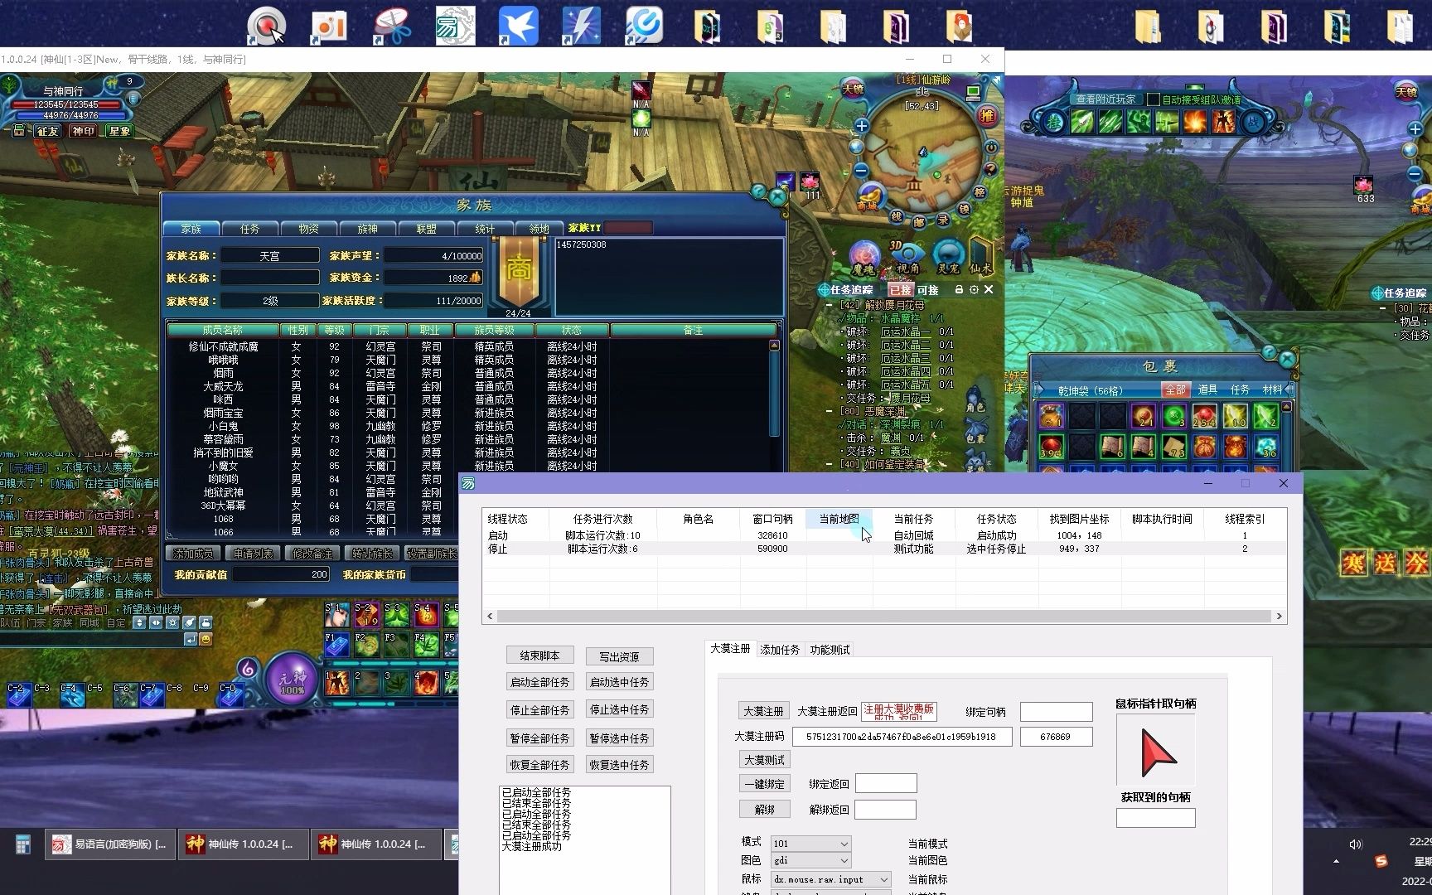Click the 战 button in right game skill bar

tap(1254, 123)
